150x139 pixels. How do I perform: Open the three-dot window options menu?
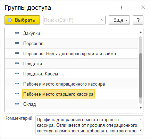point(122,8)
